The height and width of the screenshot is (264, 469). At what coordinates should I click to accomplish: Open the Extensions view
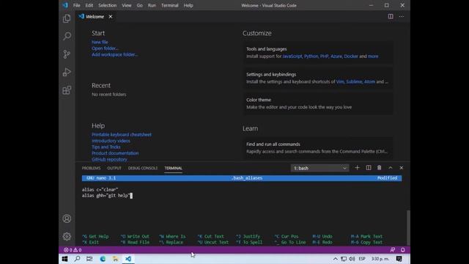pos(67,90)
